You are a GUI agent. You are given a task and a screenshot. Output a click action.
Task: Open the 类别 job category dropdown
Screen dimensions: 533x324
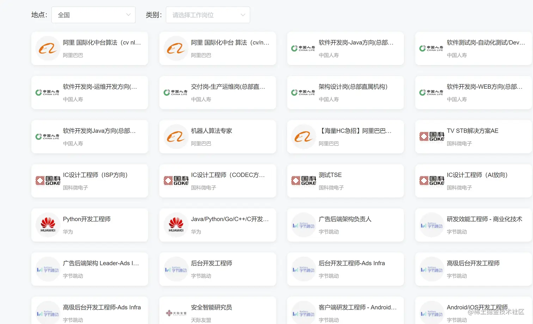click(208, 15)
